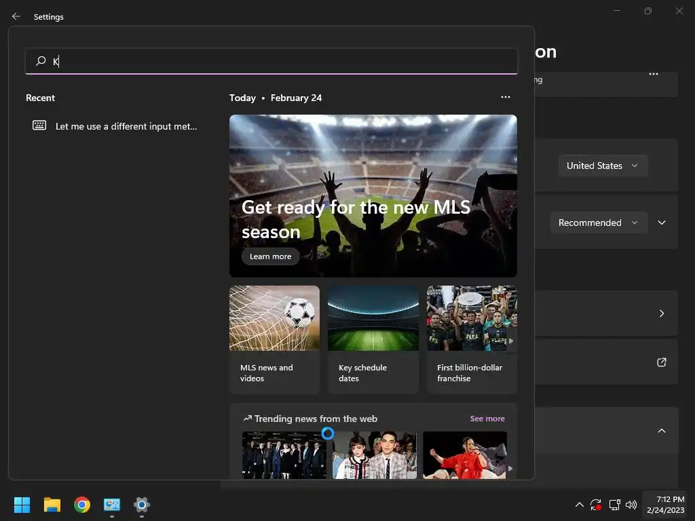The image size is (695, 521).
Task: Click the volume speaker tray icon
Action: [x=631, y=505]
